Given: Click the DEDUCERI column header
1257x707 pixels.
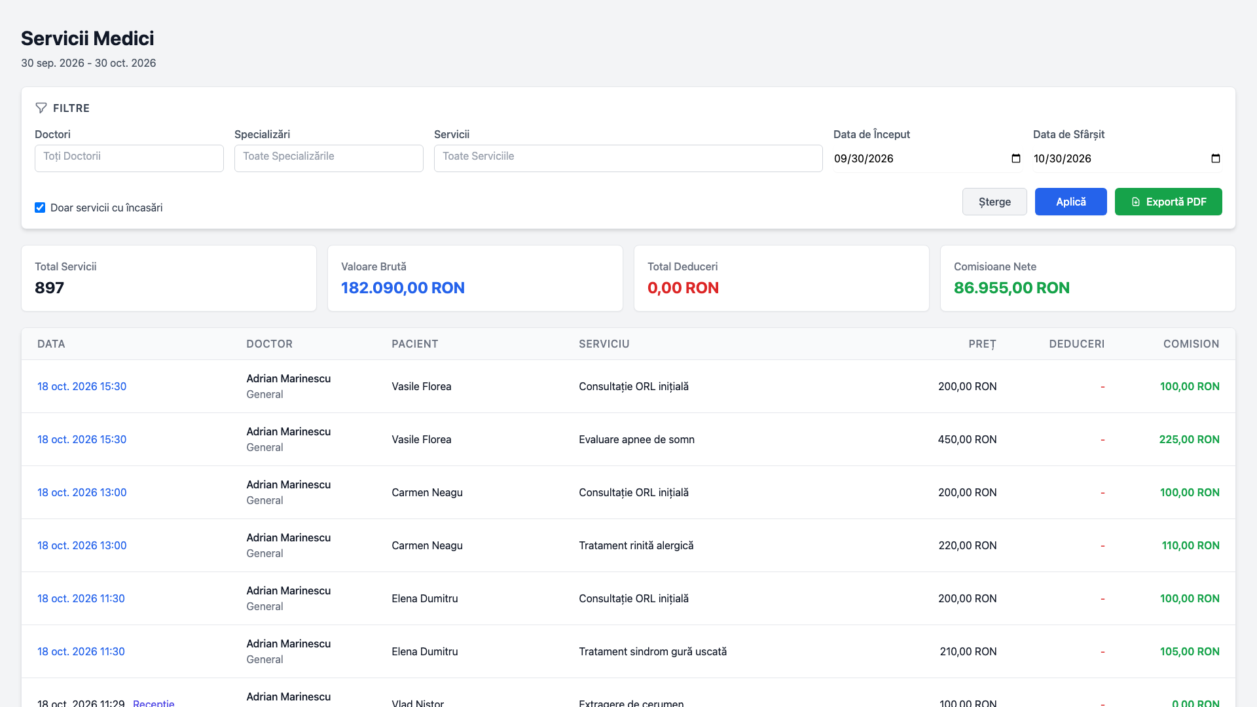Looking at the screenshot, I should point(1077,344).
